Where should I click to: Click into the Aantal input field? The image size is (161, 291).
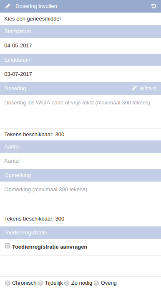[x=80, y=161]
